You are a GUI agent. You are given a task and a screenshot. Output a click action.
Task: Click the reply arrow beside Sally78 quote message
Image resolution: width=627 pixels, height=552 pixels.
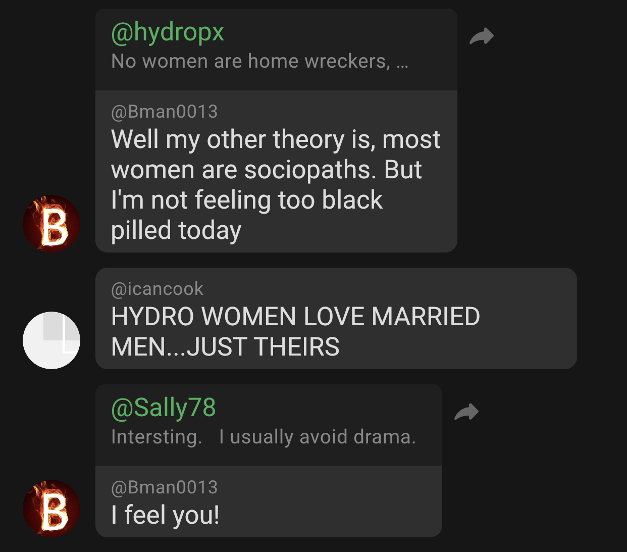click(466, 412)
